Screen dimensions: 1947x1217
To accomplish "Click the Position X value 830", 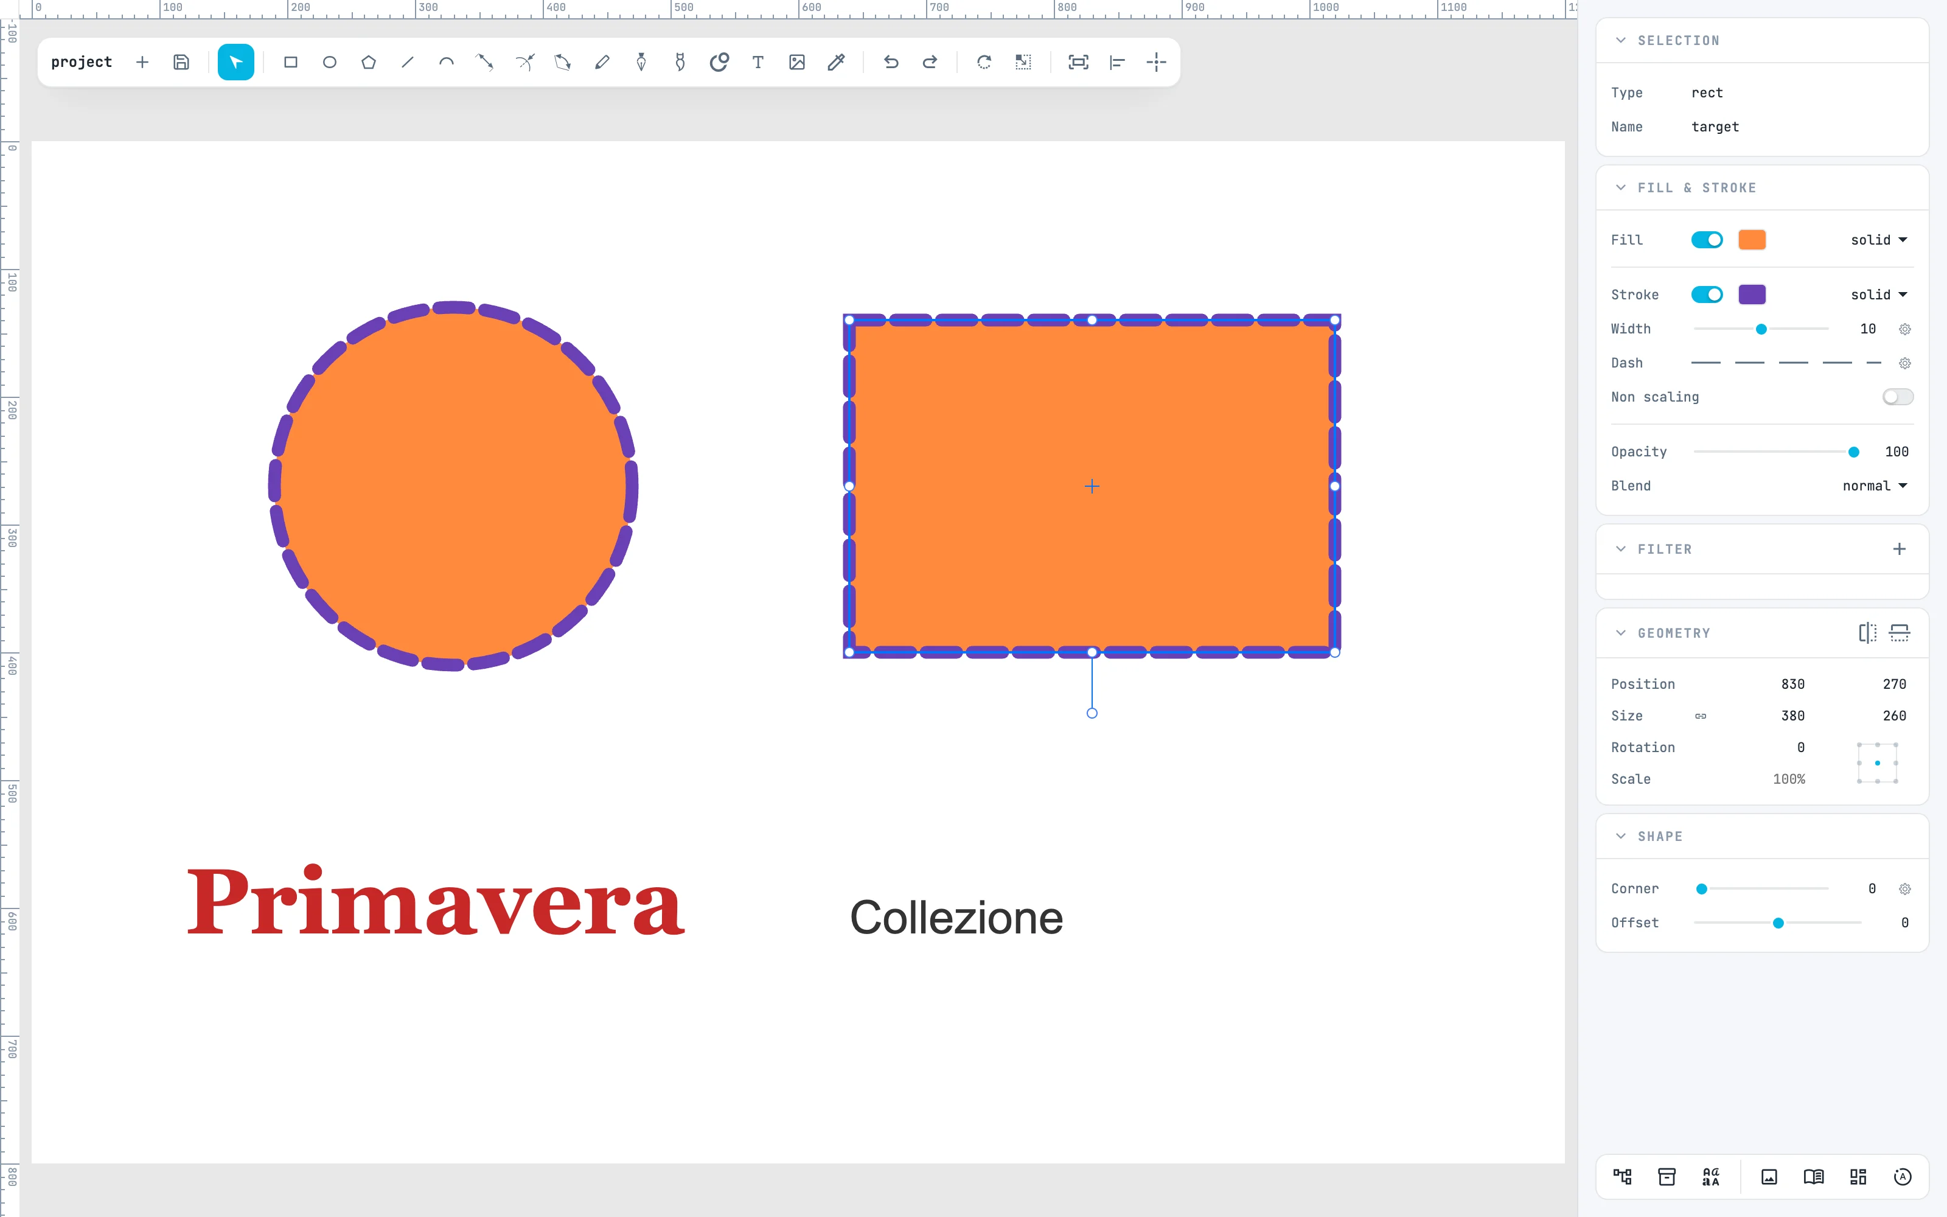I will tap(1792, 684).
